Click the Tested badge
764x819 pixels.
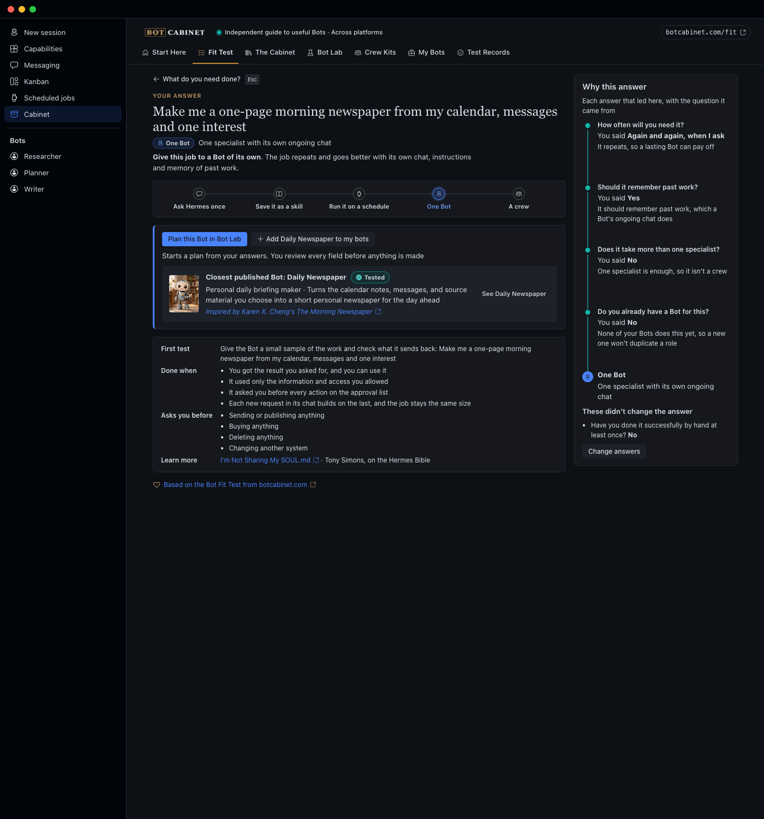[x=370, y=277]
